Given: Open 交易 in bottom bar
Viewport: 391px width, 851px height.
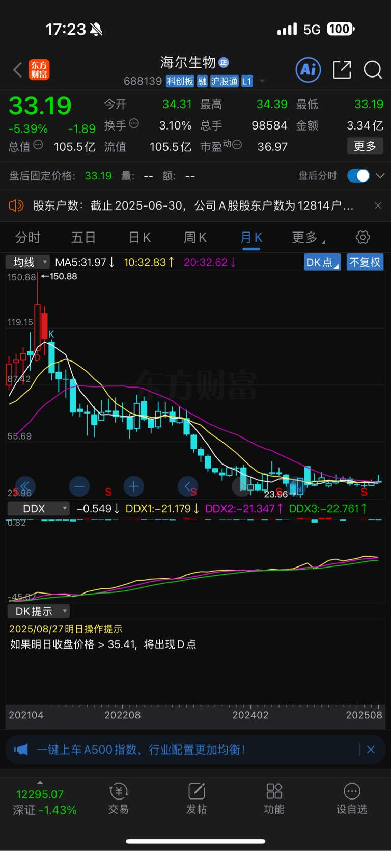Looking at the screenshot, I should coord(119,799).
